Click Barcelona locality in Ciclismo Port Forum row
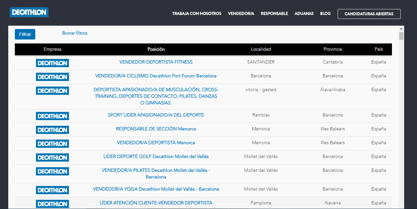Screen dimensions: 417x209 [261, 76]
